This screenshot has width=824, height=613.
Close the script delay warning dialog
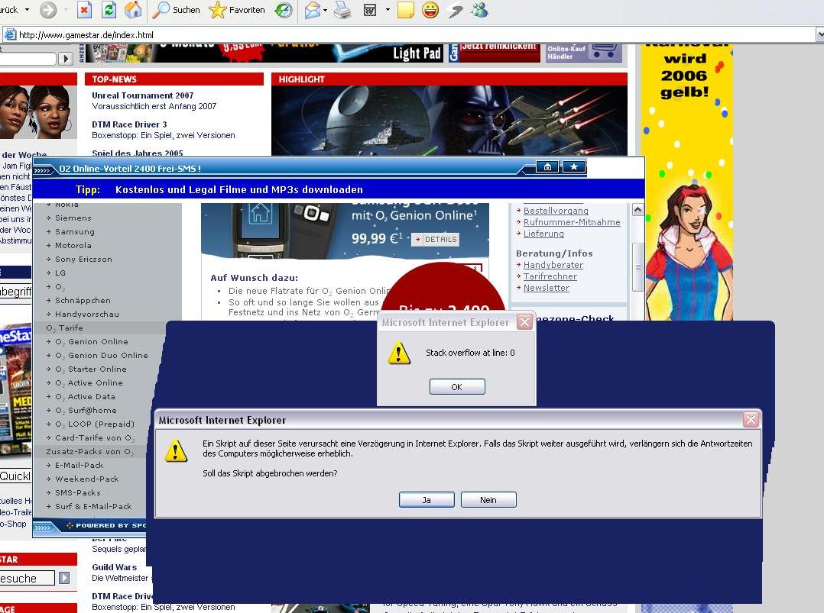coord(751,419)
